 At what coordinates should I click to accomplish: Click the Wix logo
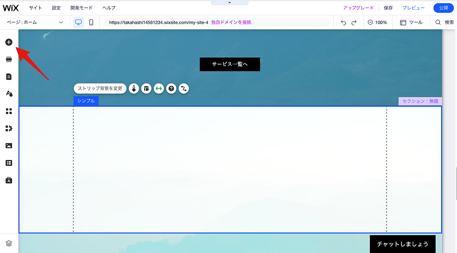(x=11, y=8)
